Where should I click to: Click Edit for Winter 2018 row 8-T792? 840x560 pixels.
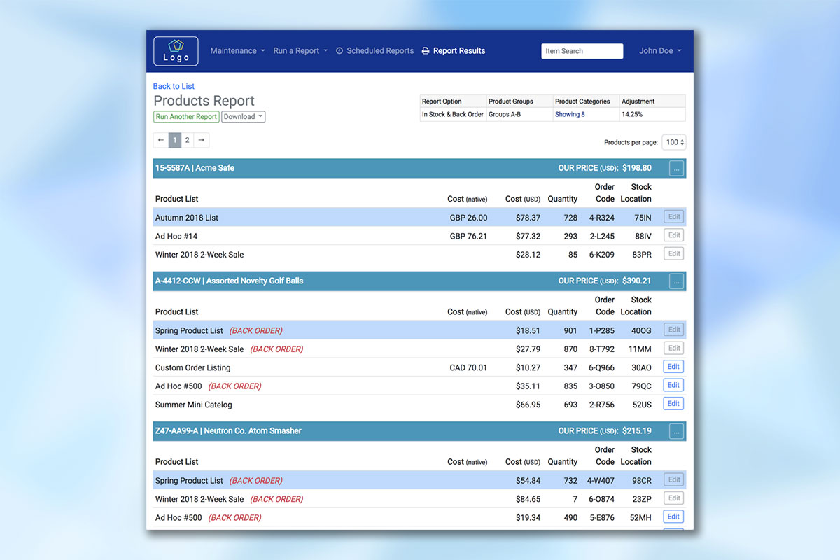coord(673,348)
